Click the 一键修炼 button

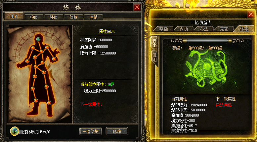(91, 131)
